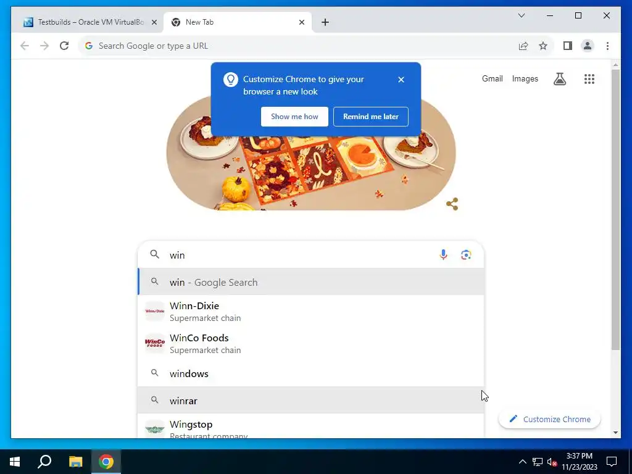Viewport: 632px width, 474px height.
Task: Open Images link
Action: [x=525, y=78]
